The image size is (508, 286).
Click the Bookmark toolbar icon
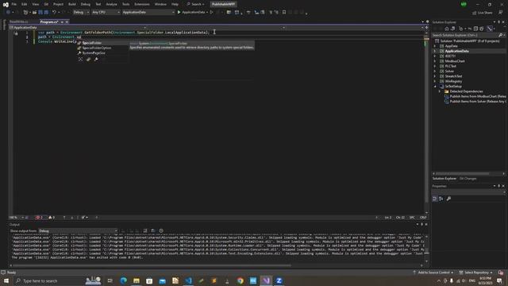[284, 13]
